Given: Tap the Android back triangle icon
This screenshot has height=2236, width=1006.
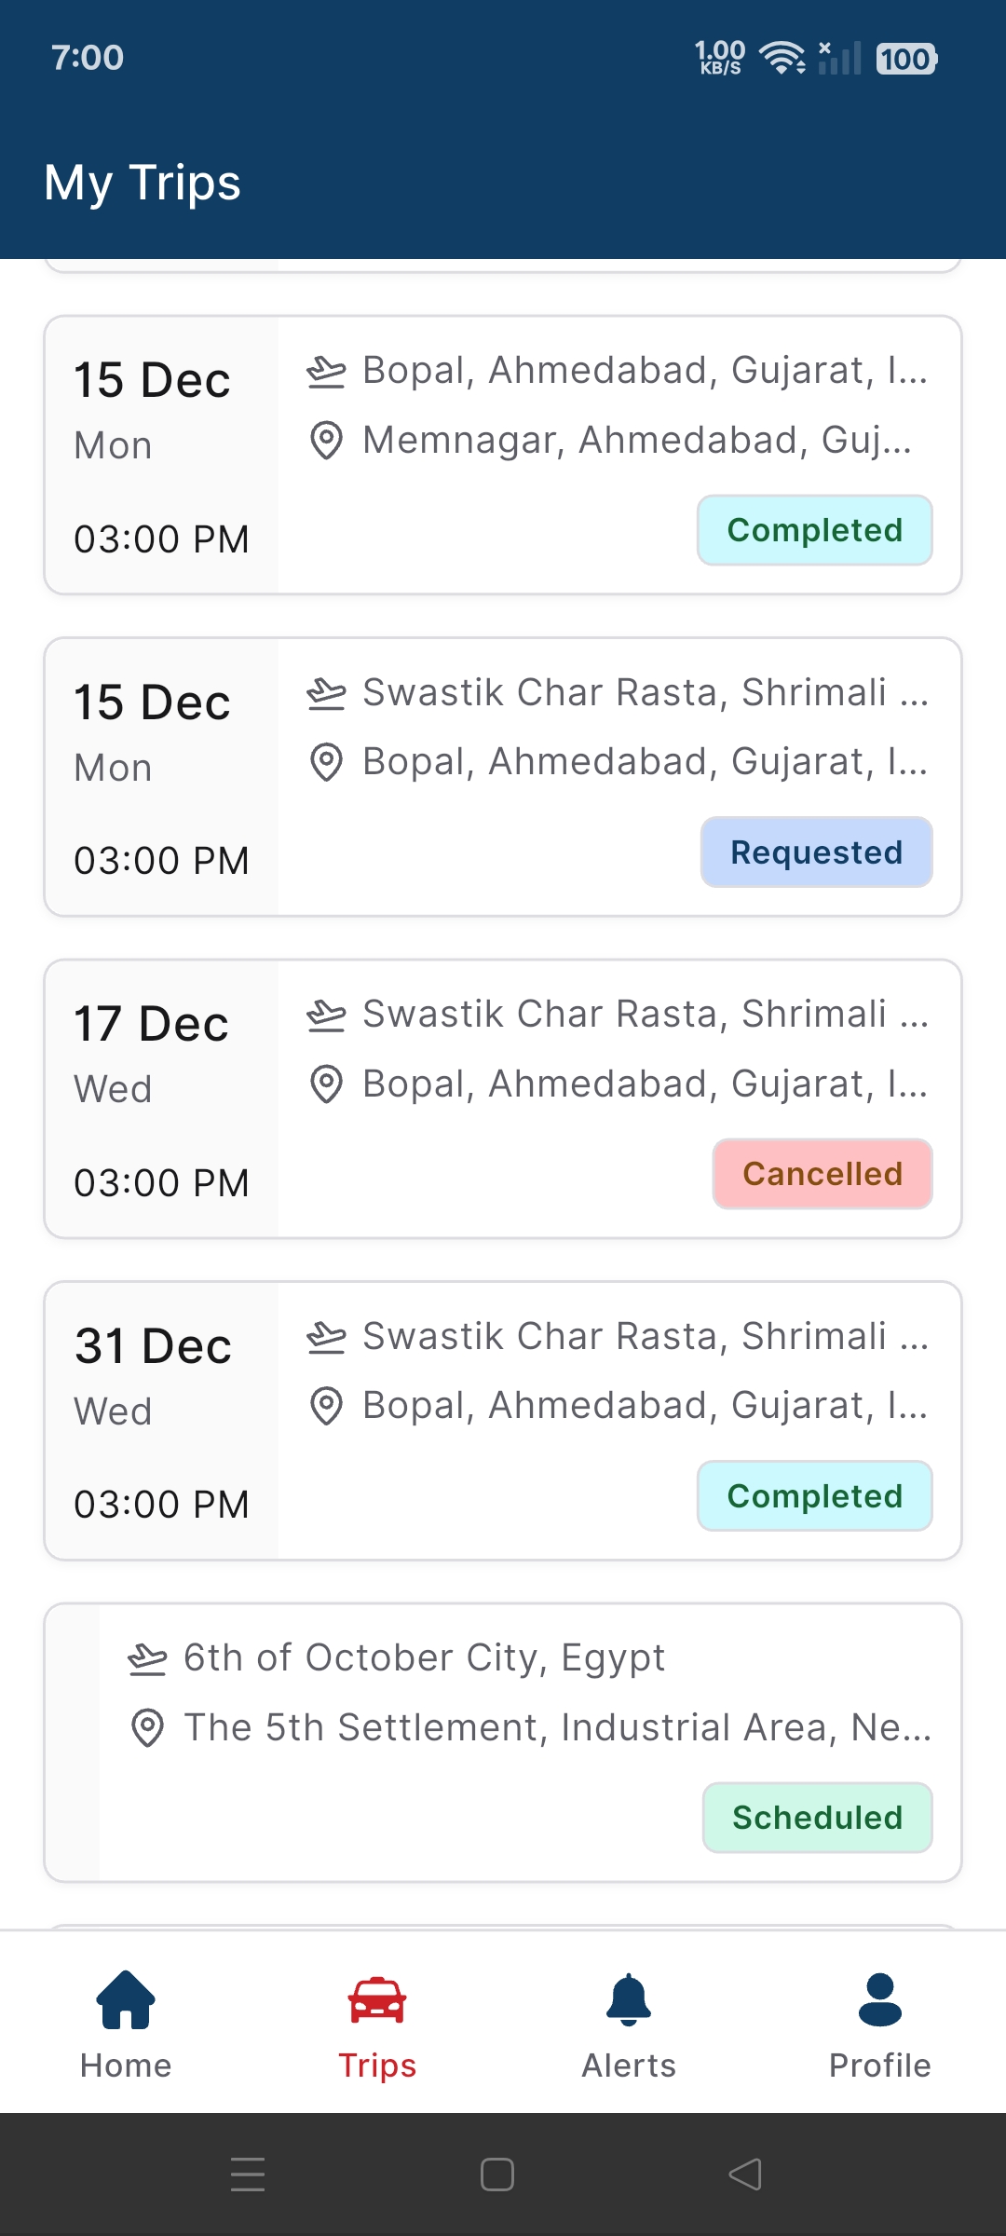Looking at the screenshot, I should [745, 2175].
